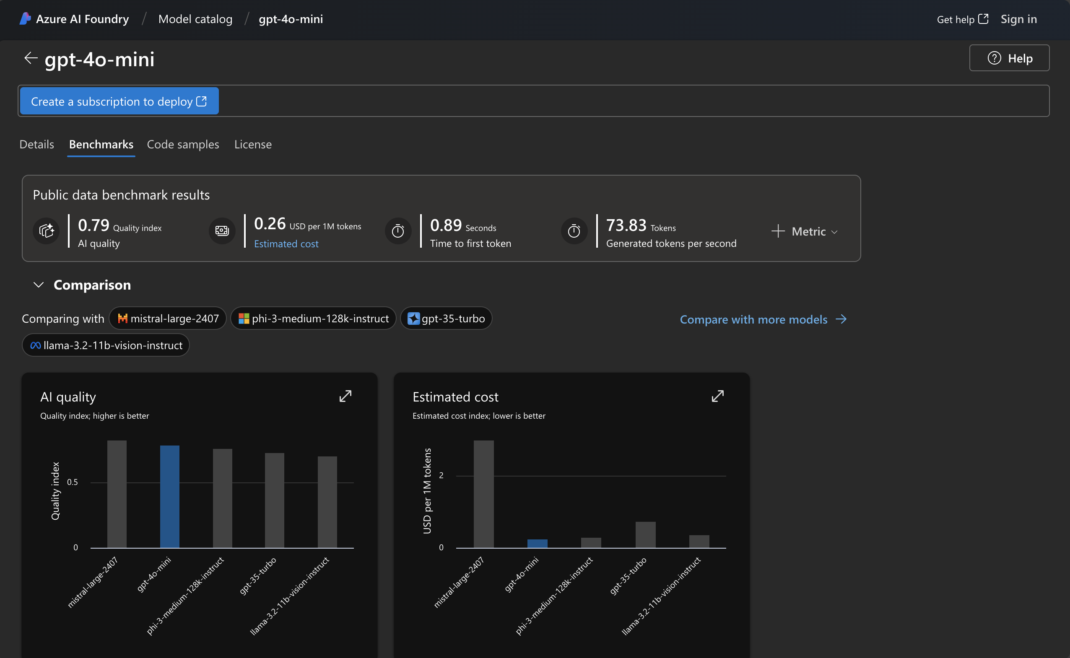The height and width of the screenshot is (658, 1070).
Task: Click the llama-3.2 bar in AI quality chart
Action: point(327,502)
